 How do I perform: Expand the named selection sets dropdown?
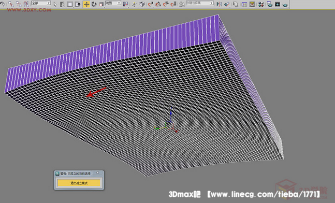(199, 3)
